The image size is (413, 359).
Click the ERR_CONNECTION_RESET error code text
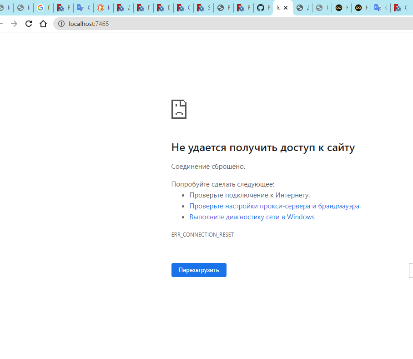[x=202, y=235]
